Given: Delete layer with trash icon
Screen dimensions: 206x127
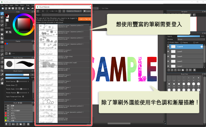Looking at the screenshot, I should [194, 70].
